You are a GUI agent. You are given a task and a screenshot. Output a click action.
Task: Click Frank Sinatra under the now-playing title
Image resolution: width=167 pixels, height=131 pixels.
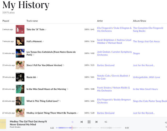point(15,127)
